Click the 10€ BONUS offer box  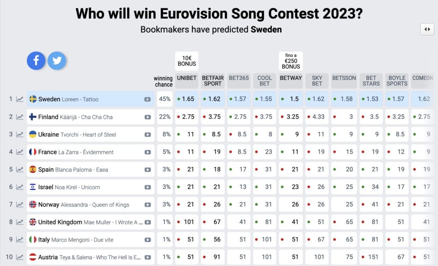point(187,61)
